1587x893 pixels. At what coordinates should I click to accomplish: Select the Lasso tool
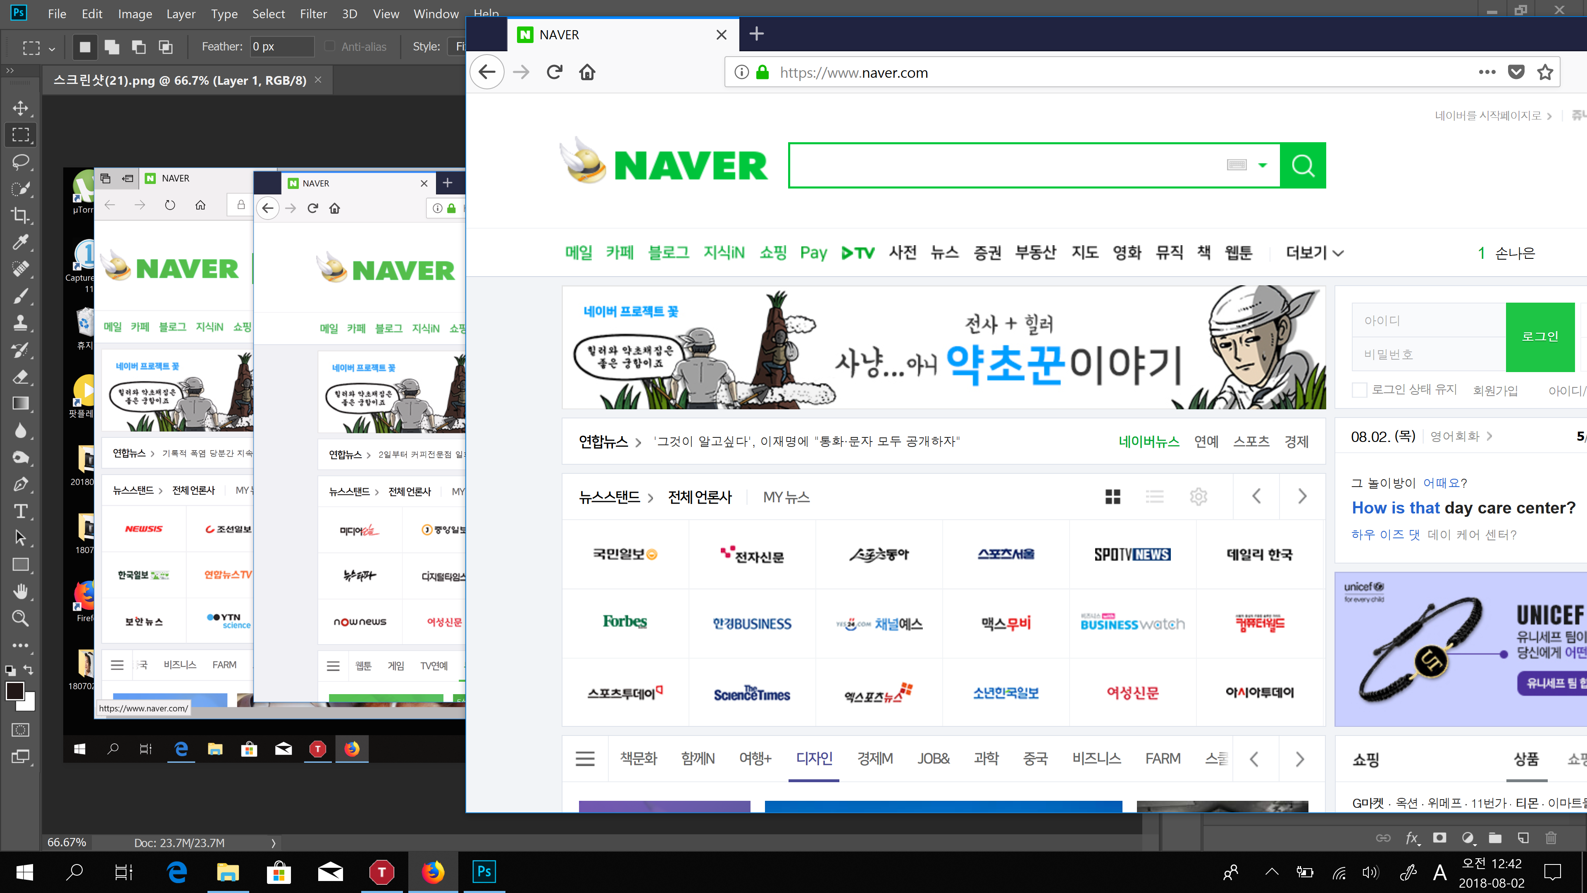20,162
